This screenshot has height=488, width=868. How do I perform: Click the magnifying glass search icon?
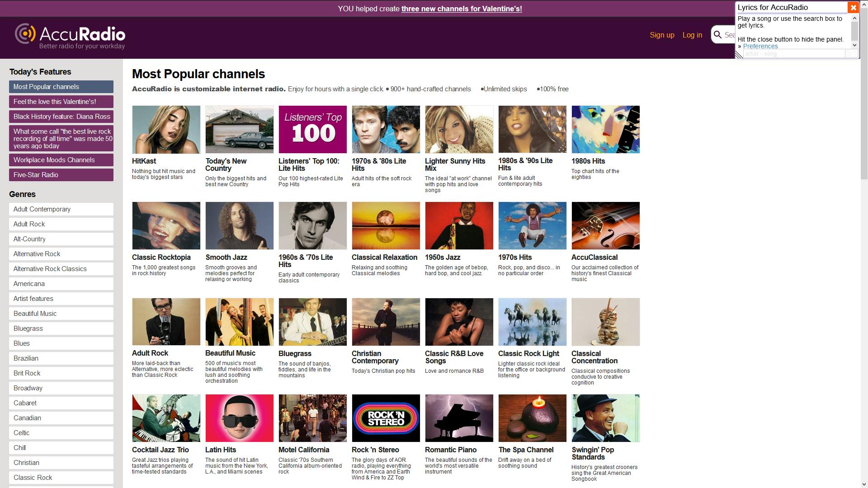click(x=717, y=34)
